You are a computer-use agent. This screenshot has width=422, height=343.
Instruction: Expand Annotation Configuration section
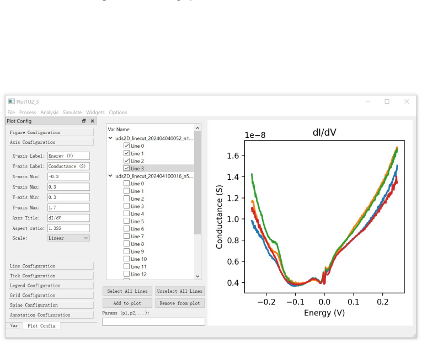[x=51, y=315]
